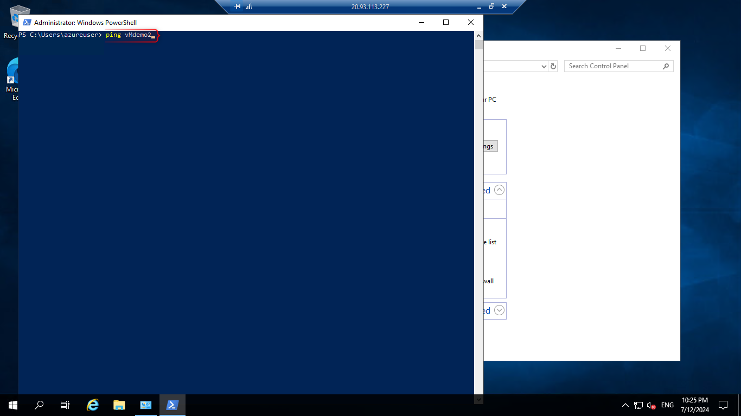The width and height of the screenshot is (741, 416).
Task: Launch Internet Explorer from the taskbar
Action: (x=93, y=405)
